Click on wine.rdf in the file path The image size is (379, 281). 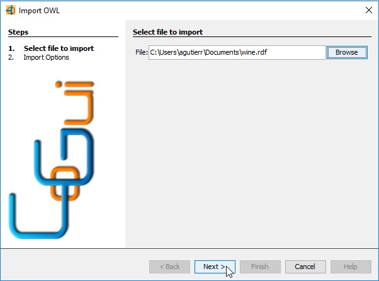254,52
